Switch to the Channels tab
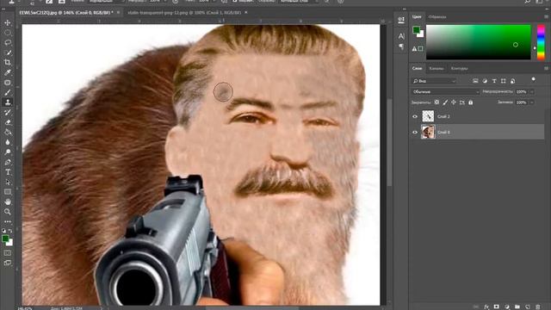The width and height of the screenshot is (551, 310). 436,68
